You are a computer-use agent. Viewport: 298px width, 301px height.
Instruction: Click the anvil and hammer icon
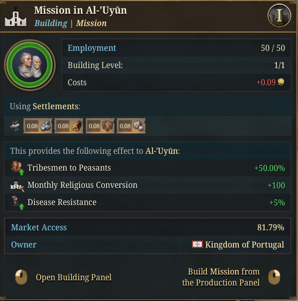(x=15, y=126)
